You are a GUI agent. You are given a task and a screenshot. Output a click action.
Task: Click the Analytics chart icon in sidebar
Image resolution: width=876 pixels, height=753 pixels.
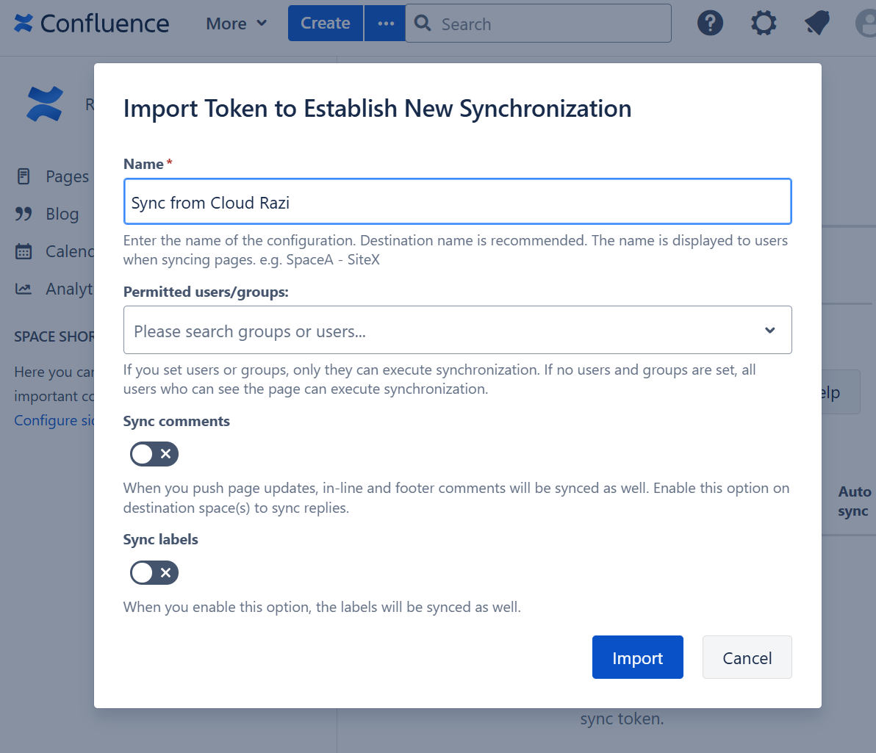click(x=24, y=289)
